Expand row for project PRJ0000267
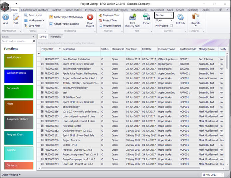 pos(42,59)
